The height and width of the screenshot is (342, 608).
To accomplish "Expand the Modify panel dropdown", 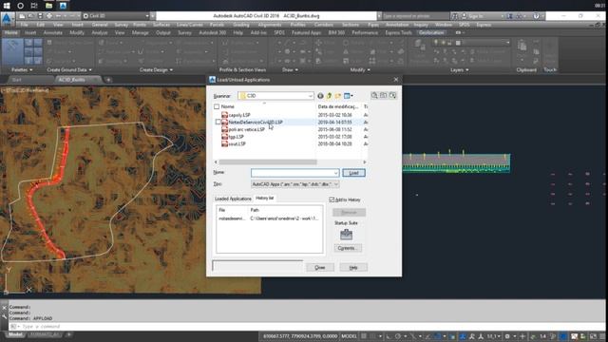I will pos(360,69).
